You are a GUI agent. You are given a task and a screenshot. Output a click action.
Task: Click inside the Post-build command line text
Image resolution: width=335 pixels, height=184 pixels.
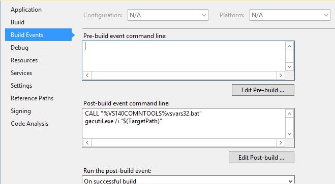(184, 124)
